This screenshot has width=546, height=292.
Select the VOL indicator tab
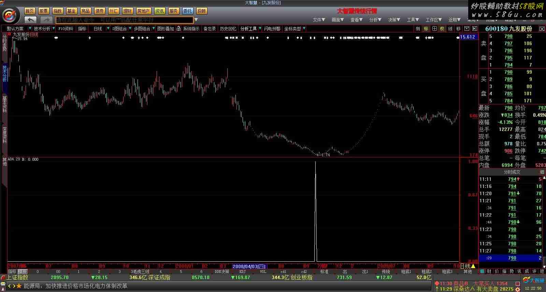pyautogui.click(x=263, y=272)
